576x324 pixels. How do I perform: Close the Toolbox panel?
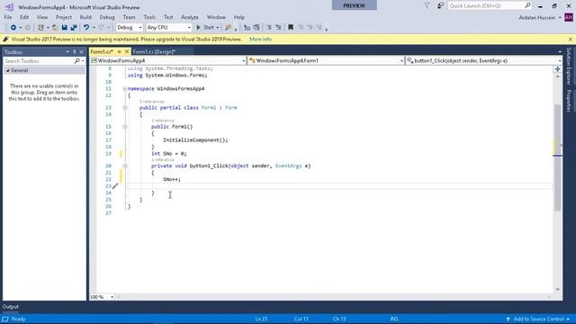pyautogui.click(x=82, y=52)
